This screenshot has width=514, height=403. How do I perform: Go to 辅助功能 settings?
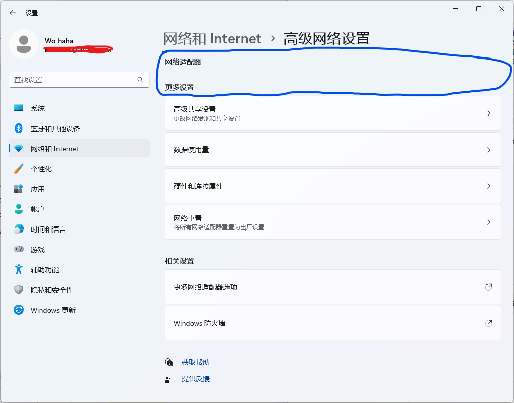click(79, 269)
